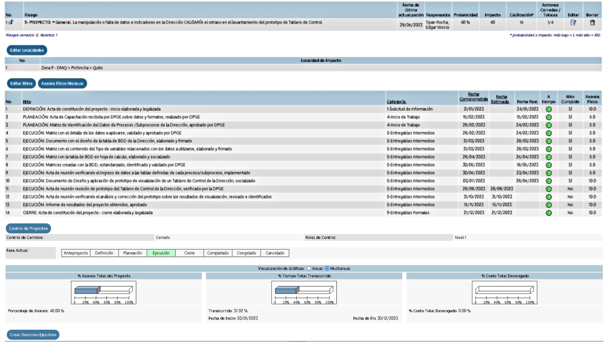Image resolution: width=607 pixels, height=342 pixels.
Task: Click the Editar Hitos button
Action: click(x=21, y=83)
